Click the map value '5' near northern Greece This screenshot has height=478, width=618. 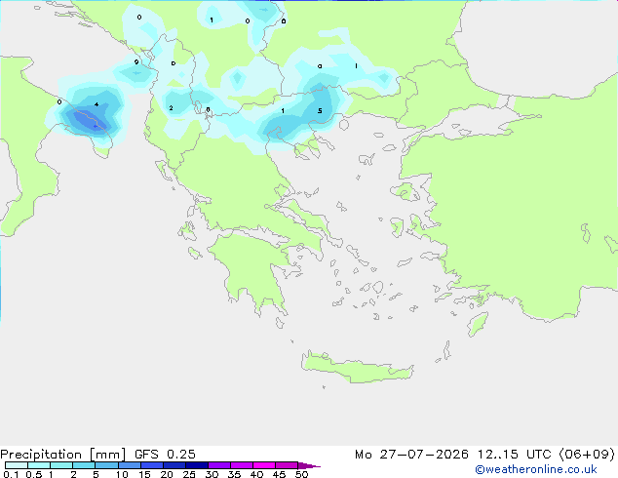coord(320,111)
